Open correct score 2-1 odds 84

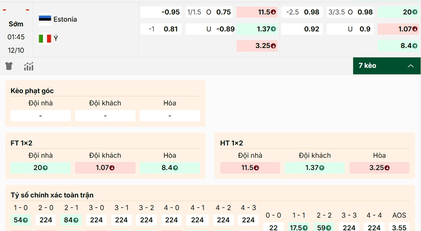pos(71,220)
